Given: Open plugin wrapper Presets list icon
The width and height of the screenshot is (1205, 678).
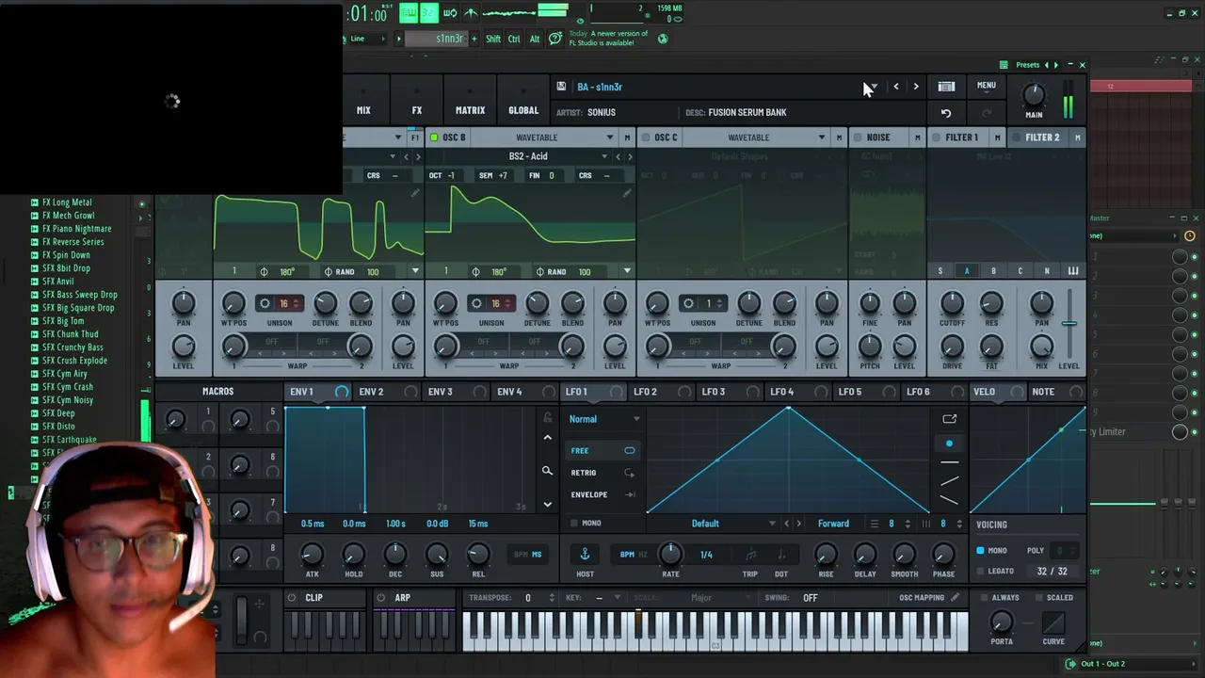Looking at the screenshot, I should click(1004, 65).
